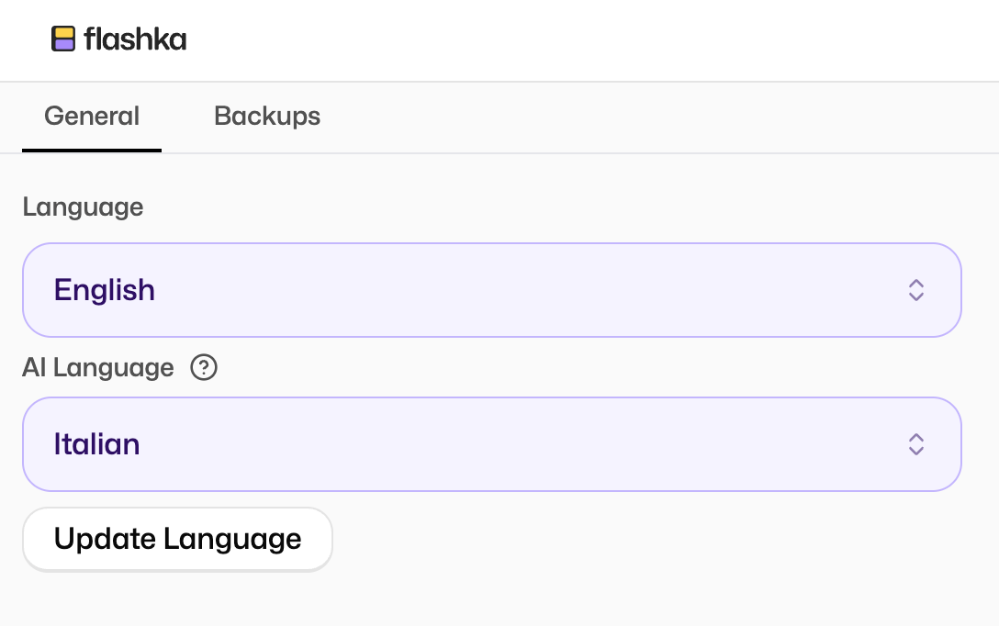Image resolution: width=999 pixels, height=626 pixels.
Task: Click the underline beneath the General tab
Action: (92, 150)
